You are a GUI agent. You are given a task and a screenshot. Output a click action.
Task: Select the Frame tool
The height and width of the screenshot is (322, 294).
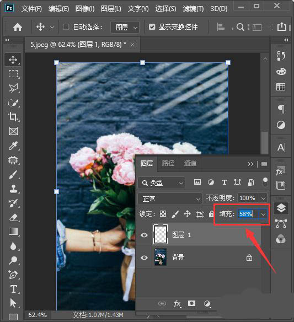[13, 131]
